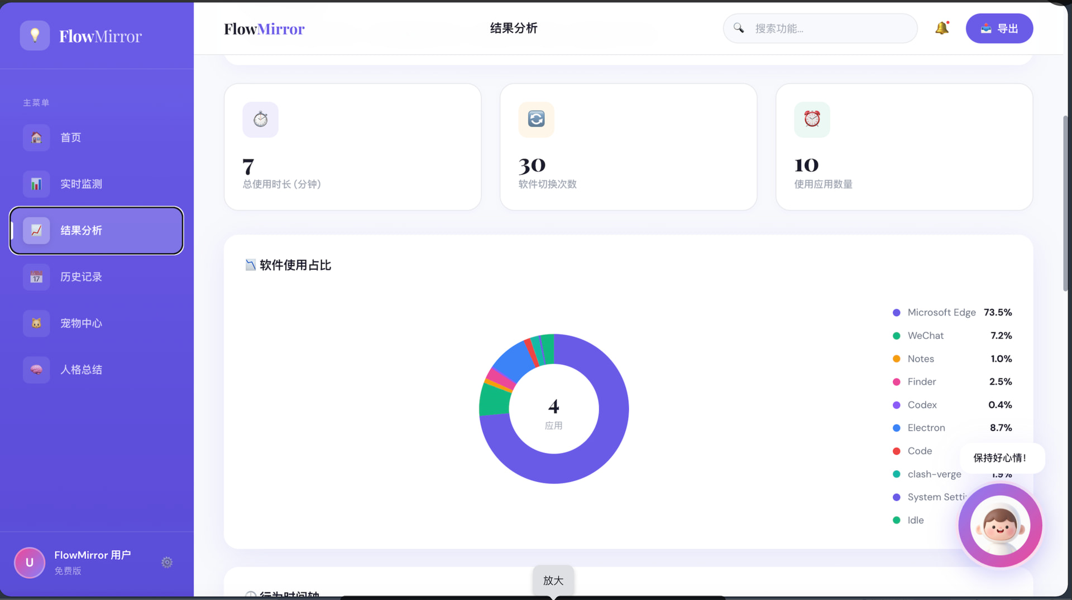Open settings gear next to FlowMirror user
Viewport: 1072px width, 600px height.
[167, 562]
